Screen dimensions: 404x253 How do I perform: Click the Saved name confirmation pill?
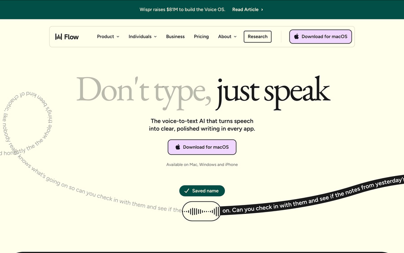[x=202, y=191]
